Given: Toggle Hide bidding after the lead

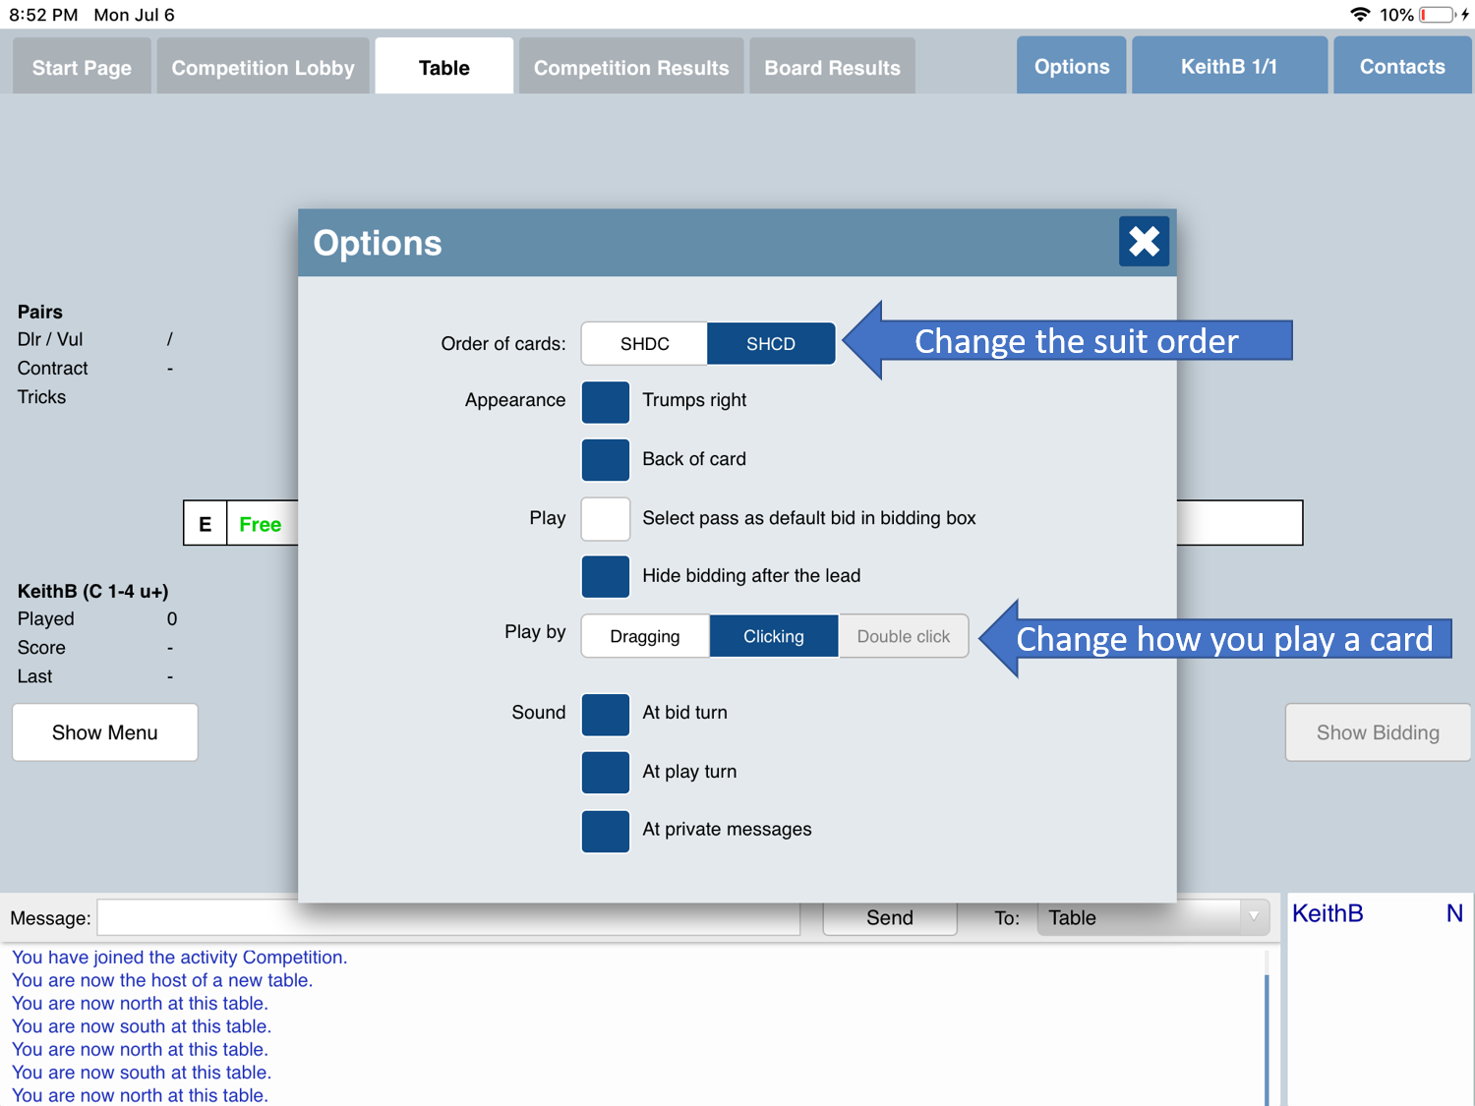Looking at the screenshot, I should (606, 577).
